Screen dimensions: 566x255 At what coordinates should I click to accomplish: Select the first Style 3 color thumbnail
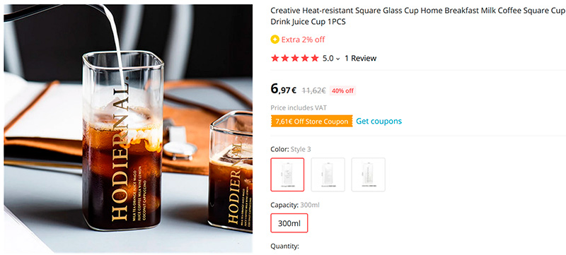pyautogui.click(x=287, y=174)
